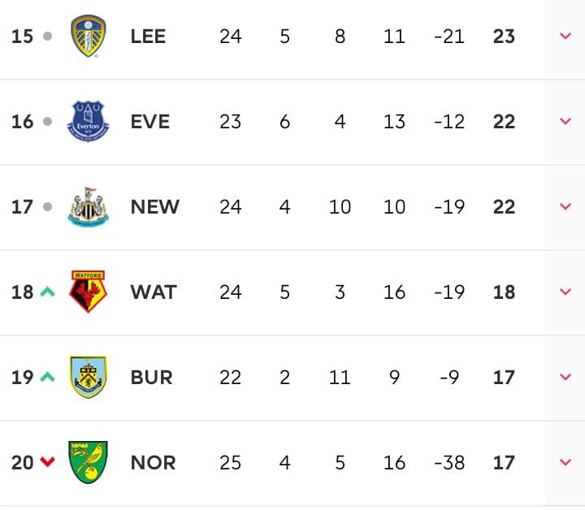The image size is (585, 510).
Task: Expand the Newcastle row details chevron
Action: [x=565, y=207]
